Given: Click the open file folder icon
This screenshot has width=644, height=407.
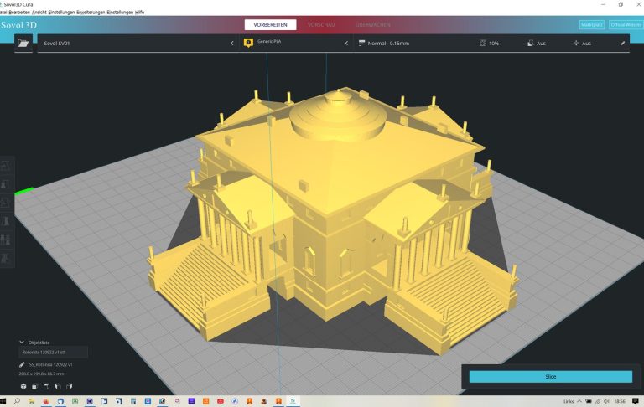Looking at the screenshot, I should 23,43.
